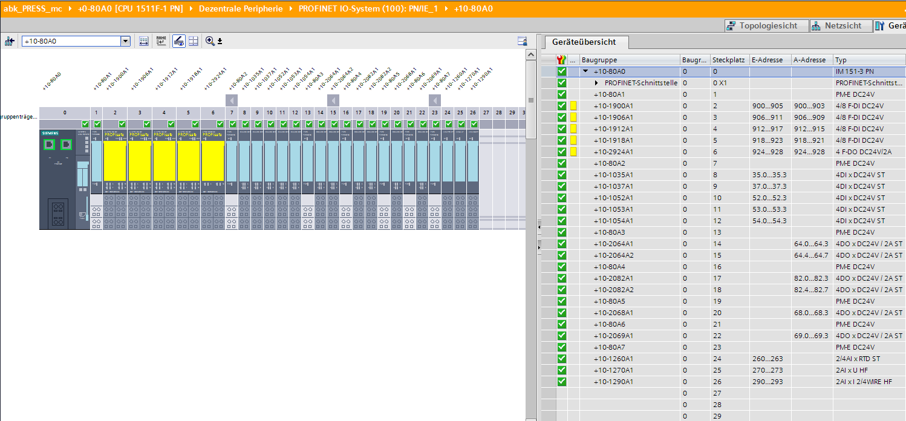906x421 pixels.
Task: Click the scroll-up arrow of the device view
Action: point(531,55)
